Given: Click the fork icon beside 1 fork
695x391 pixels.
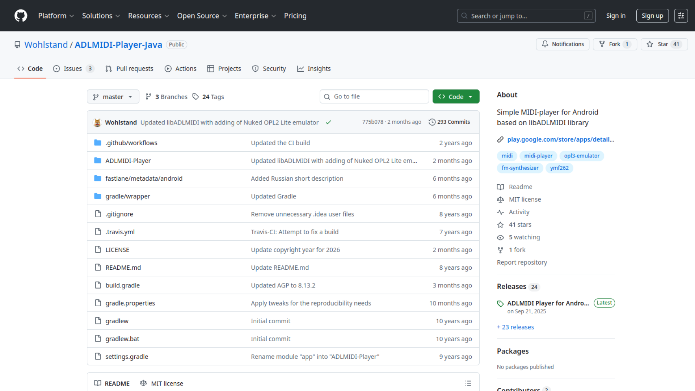Looking at the screenshot, I should 500,250.
